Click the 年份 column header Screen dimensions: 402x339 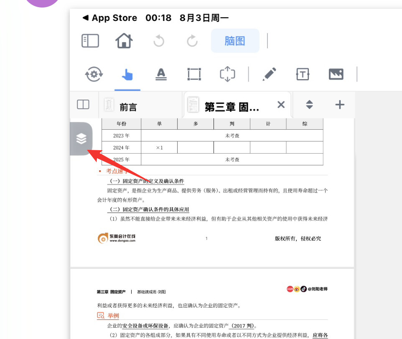click(121, 124)
